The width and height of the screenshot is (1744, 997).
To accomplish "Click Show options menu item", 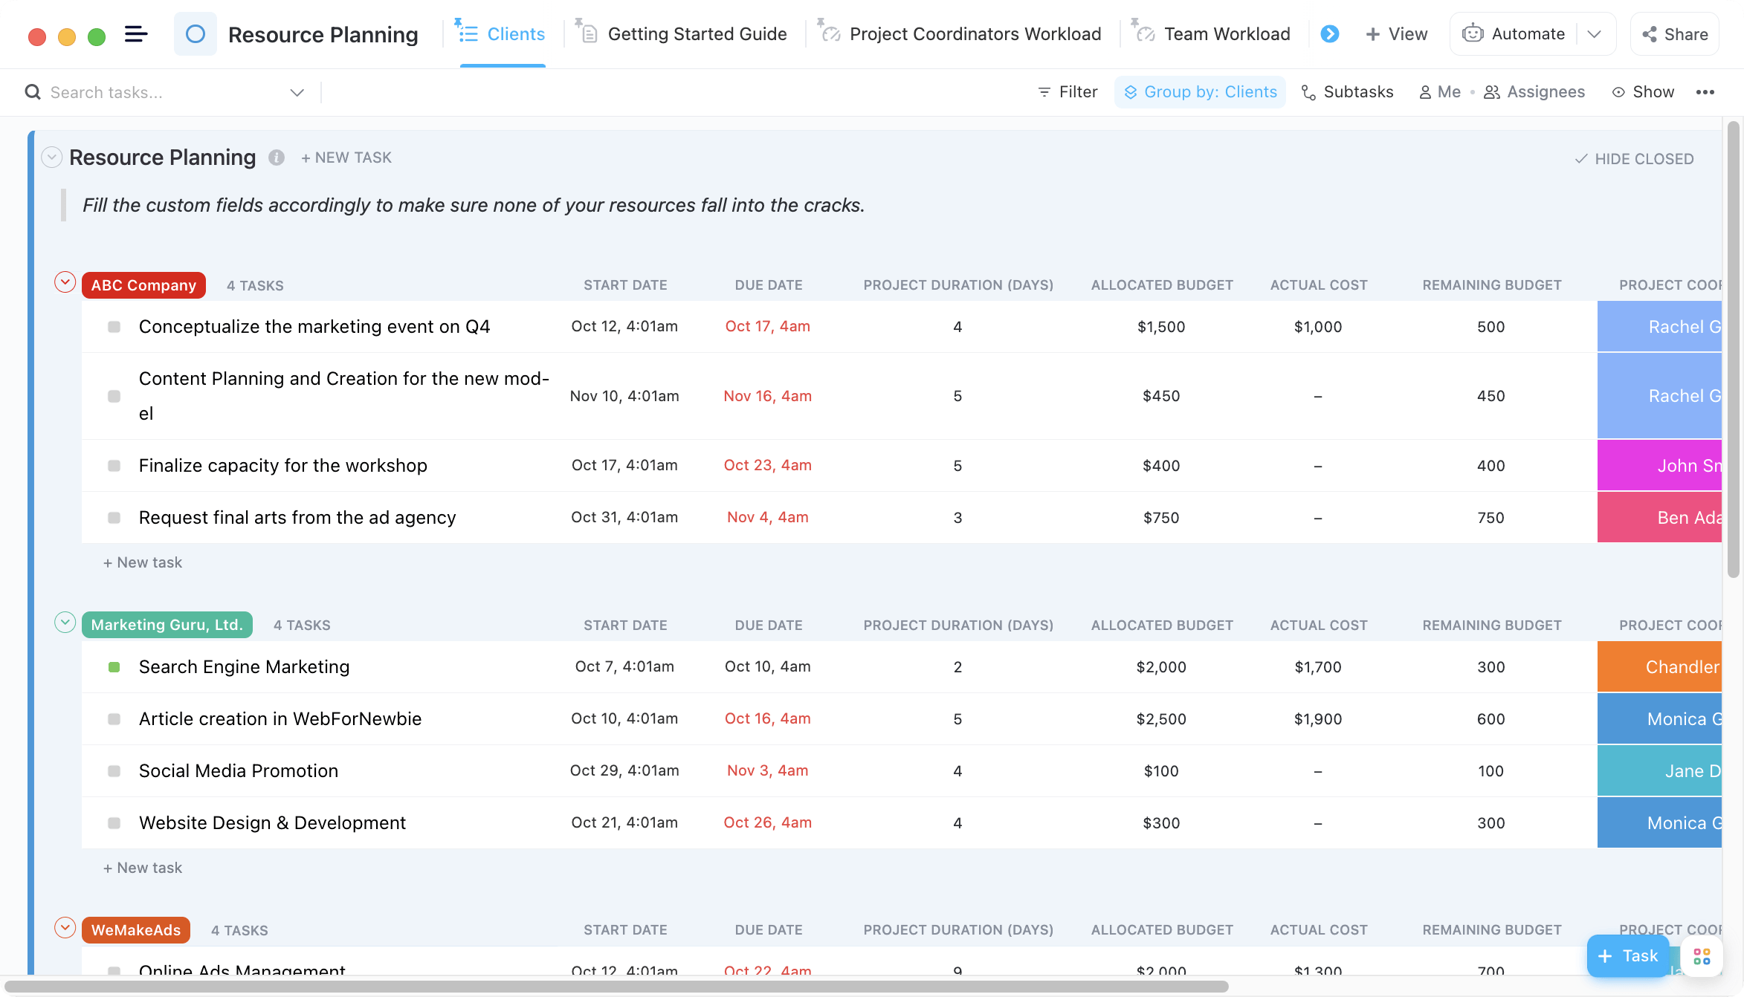I will pos(1642,91).
